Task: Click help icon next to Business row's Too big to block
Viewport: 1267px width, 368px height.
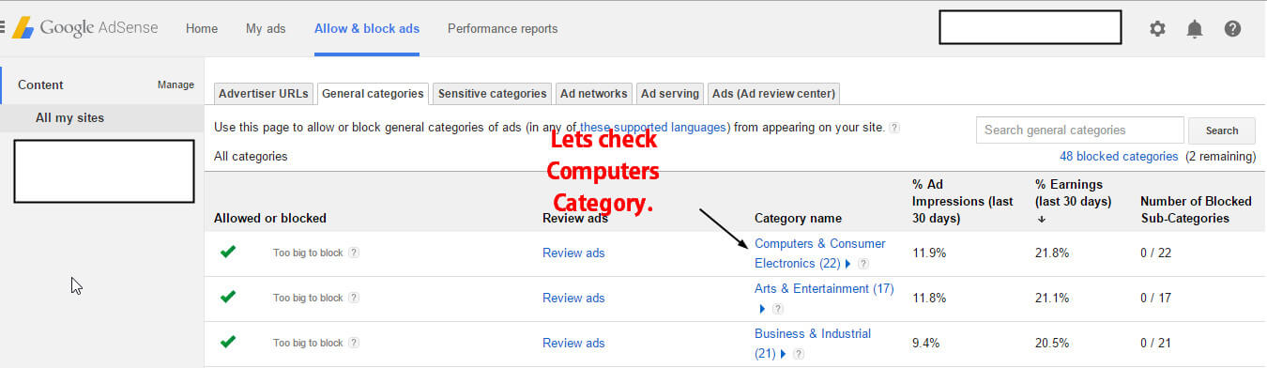Action: tap(354, 343)
